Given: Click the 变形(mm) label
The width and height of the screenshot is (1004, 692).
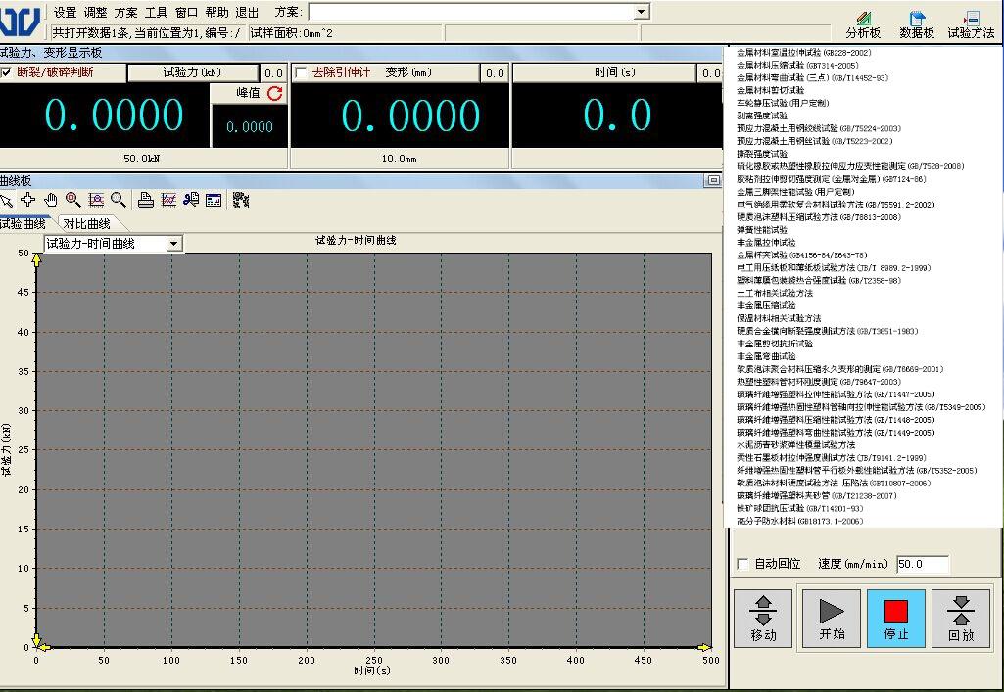Looking at the screenshot, I should pyautogui.click(x=407, y=72).
